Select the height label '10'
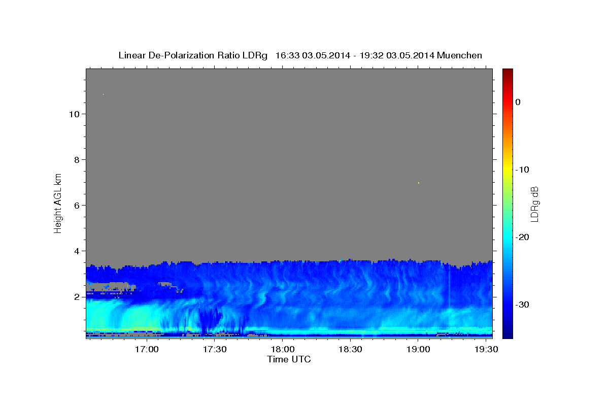Image resolution: width=609 pixels, height=406 pixels. click(x=74, y=114)
